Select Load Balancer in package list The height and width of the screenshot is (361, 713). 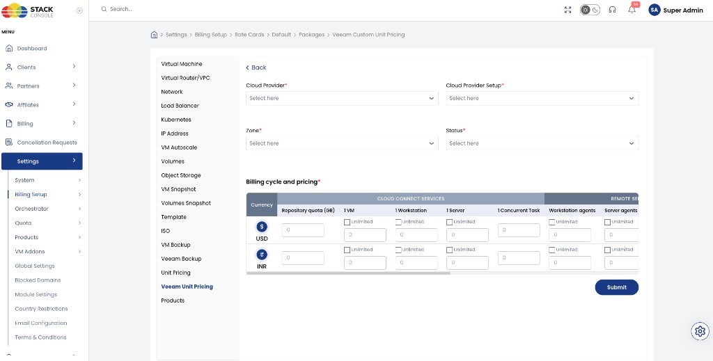(180, 106)
